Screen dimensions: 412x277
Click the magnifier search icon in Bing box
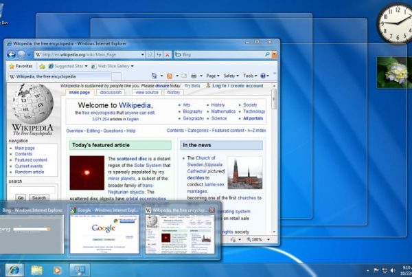[267, 54]
